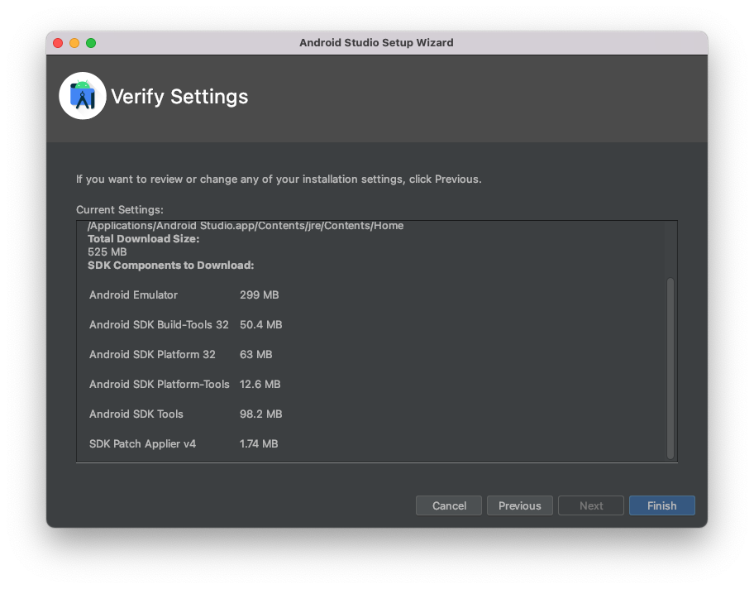This screenshot has width=754, height=589.
Task: Click the 1.74 MB size value
Action: pyautogui.click(x=259, y=443)
